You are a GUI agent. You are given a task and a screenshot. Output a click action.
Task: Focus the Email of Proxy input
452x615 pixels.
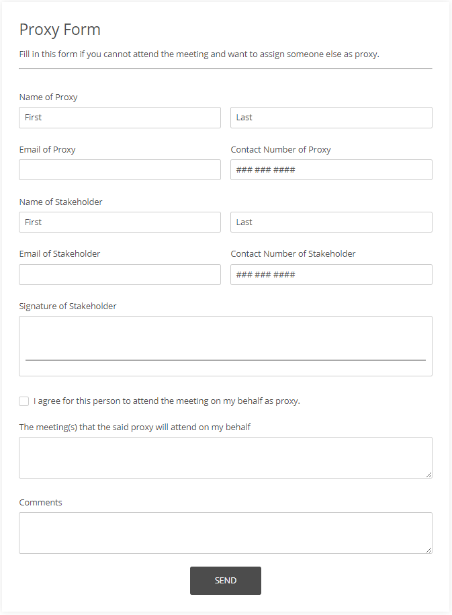click(120, 169)
